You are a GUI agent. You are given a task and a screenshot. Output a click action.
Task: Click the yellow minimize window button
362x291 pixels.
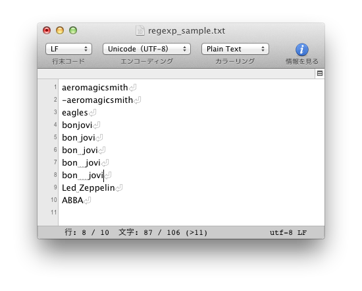[60, 30]
